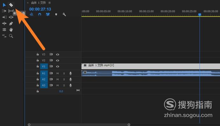Click the 合并 1 文件 sequence tab

[x=38, y=3]
